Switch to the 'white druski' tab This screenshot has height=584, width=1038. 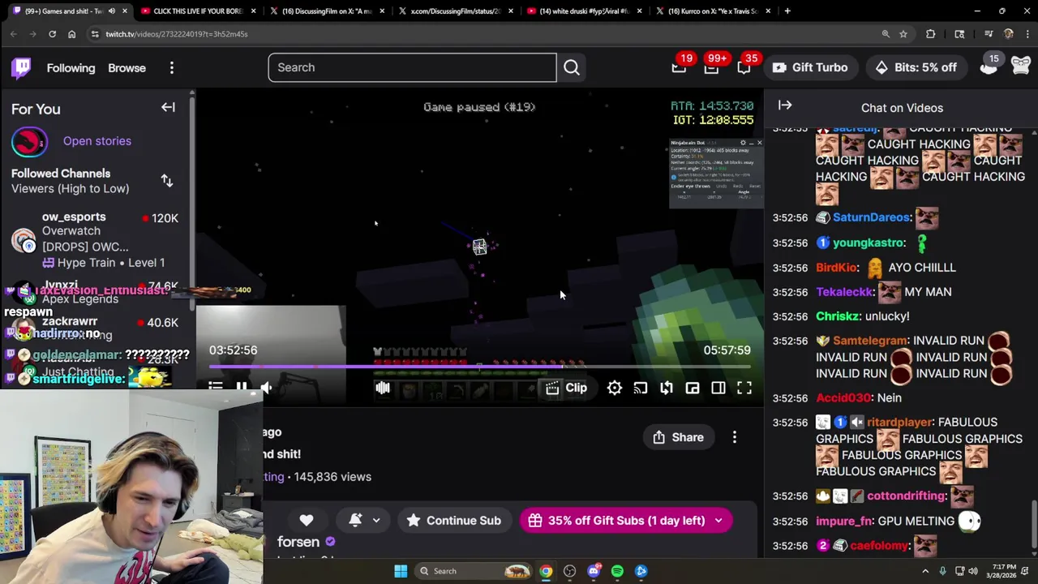coord(584,11)
